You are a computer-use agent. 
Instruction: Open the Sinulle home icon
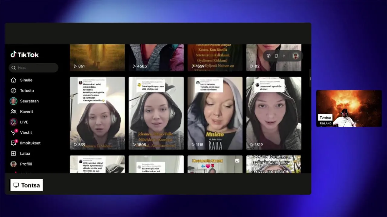coord(13,80)
